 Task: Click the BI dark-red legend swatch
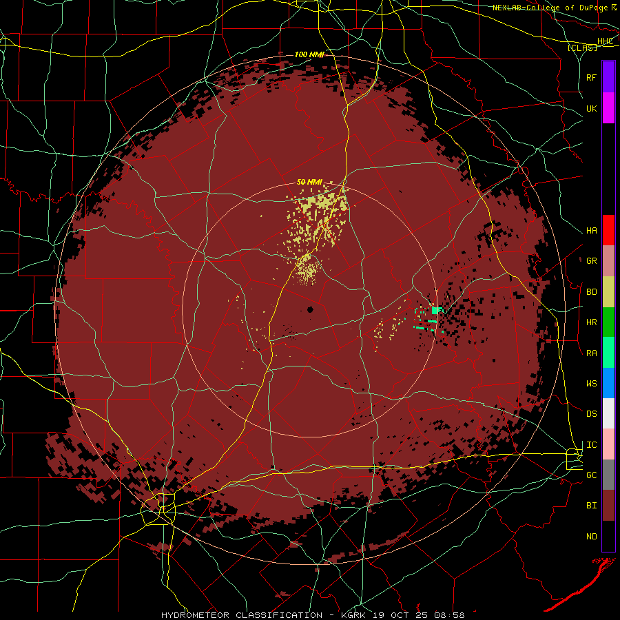[608, 506]
